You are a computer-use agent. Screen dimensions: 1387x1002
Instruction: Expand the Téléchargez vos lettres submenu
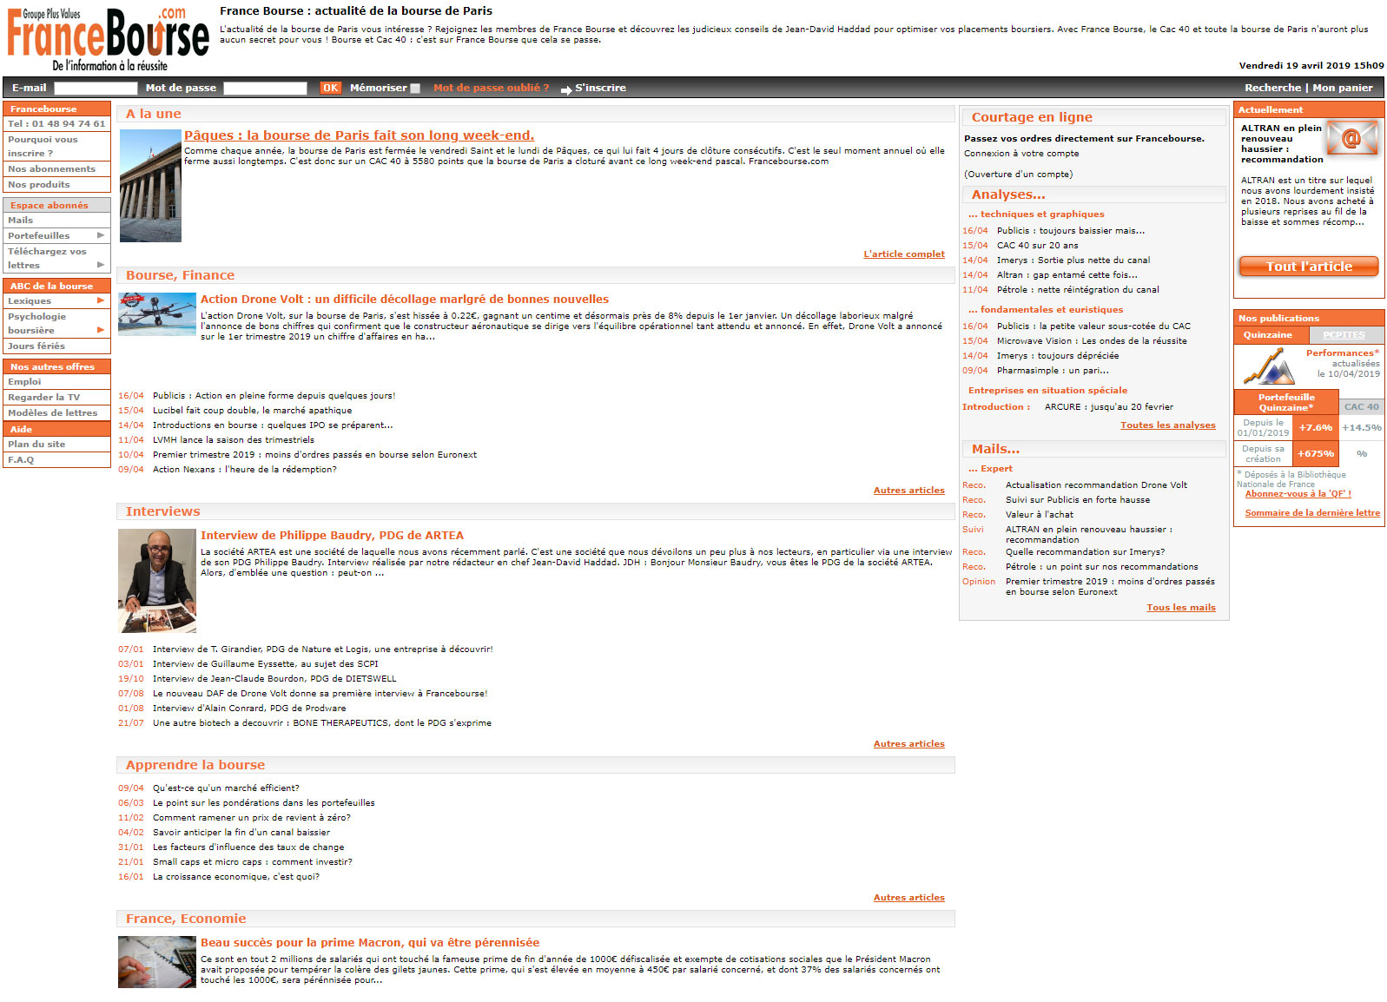[x=101, y=265]
